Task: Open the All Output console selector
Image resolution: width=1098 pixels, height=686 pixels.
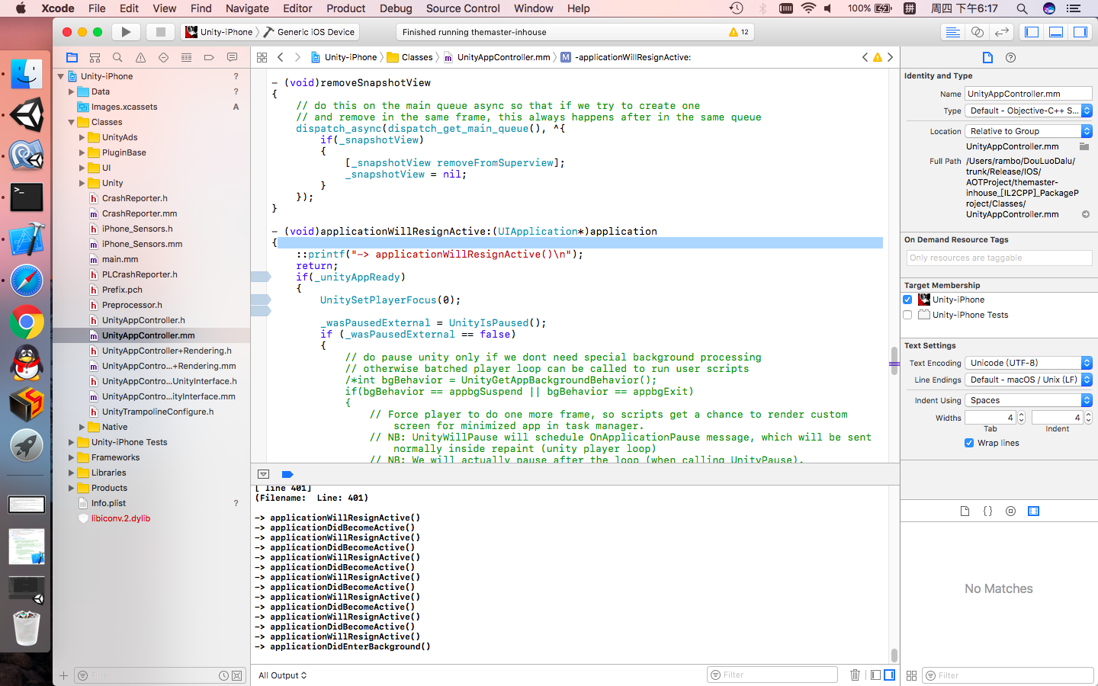Action: (282, 675)
